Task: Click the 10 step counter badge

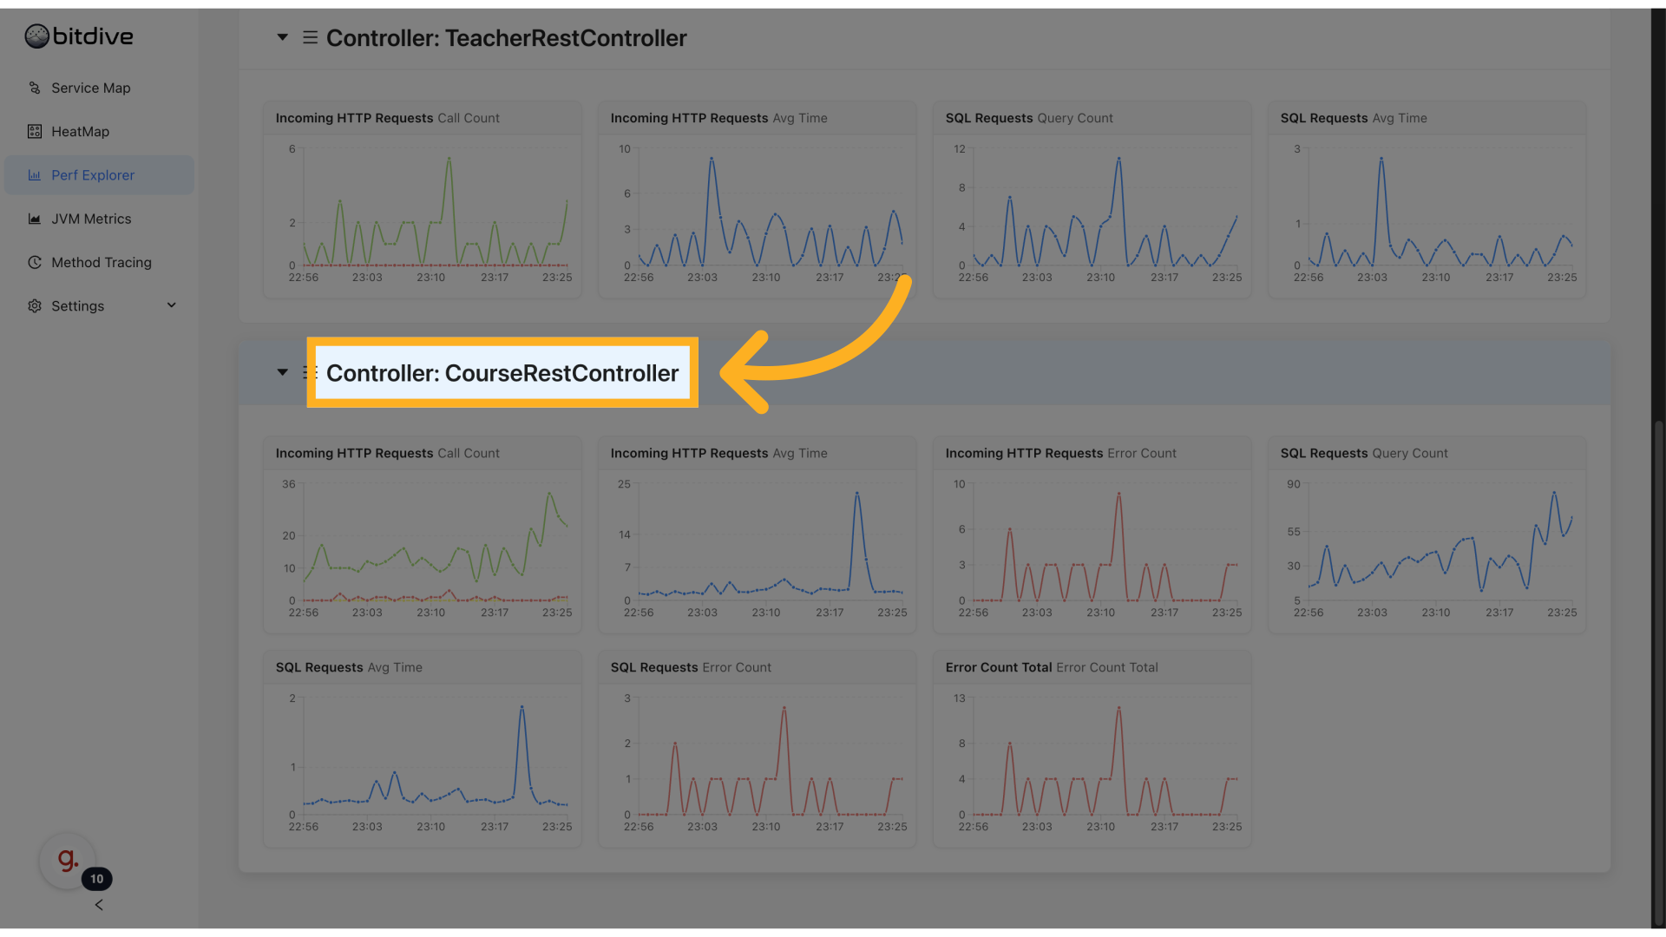Action: (96, 879)
